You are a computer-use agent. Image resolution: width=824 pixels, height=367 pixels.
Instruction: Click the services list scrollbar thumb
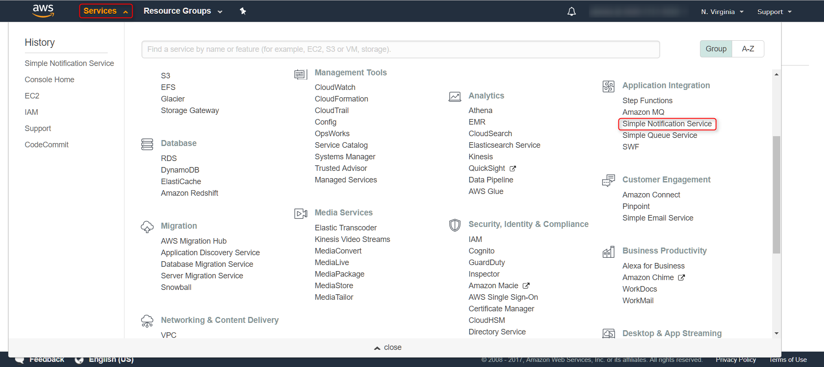[x=776, y=195]
